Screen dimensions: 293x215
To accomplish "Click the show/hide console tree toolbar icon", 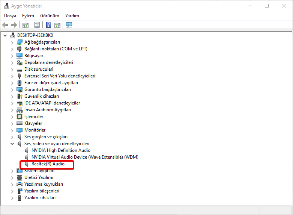I will click(x=26, y=25).
